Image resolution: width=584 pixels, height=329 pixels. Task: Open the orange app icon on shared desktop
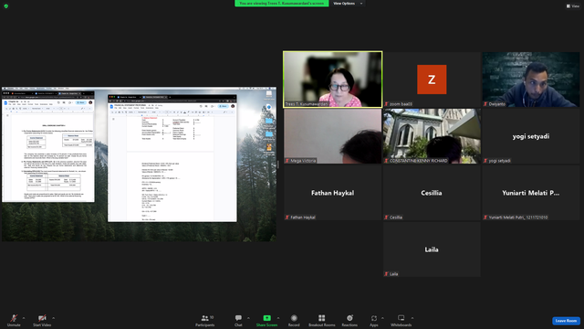(x=269, y=147)
